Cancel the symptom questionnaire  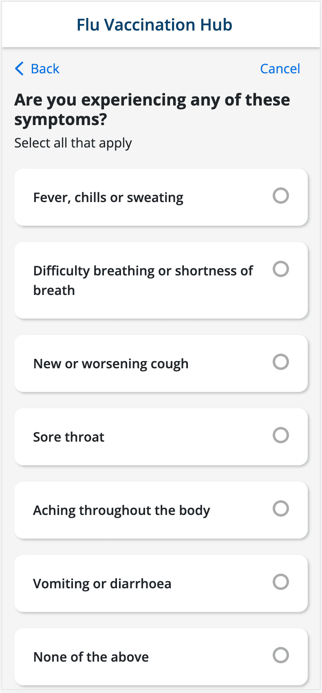[280, 68]
